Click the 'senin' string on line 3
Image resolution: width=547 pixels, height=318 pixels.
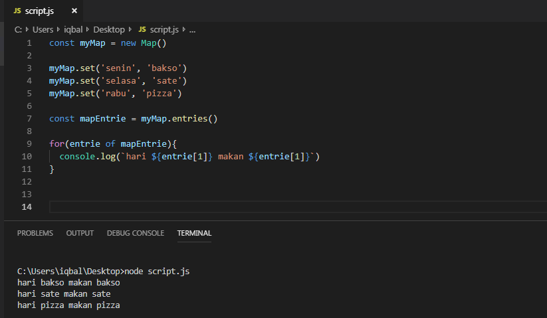pyautogui.click(x=118, y=68)
